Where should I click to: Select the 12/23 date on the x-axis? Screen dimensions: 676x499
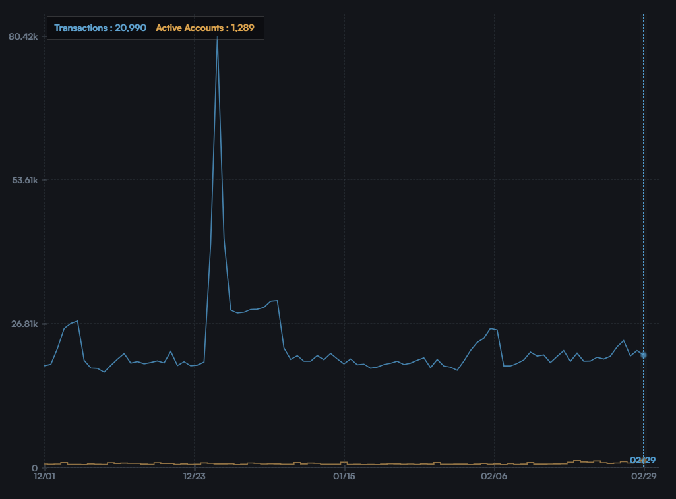tap(194, 477)
